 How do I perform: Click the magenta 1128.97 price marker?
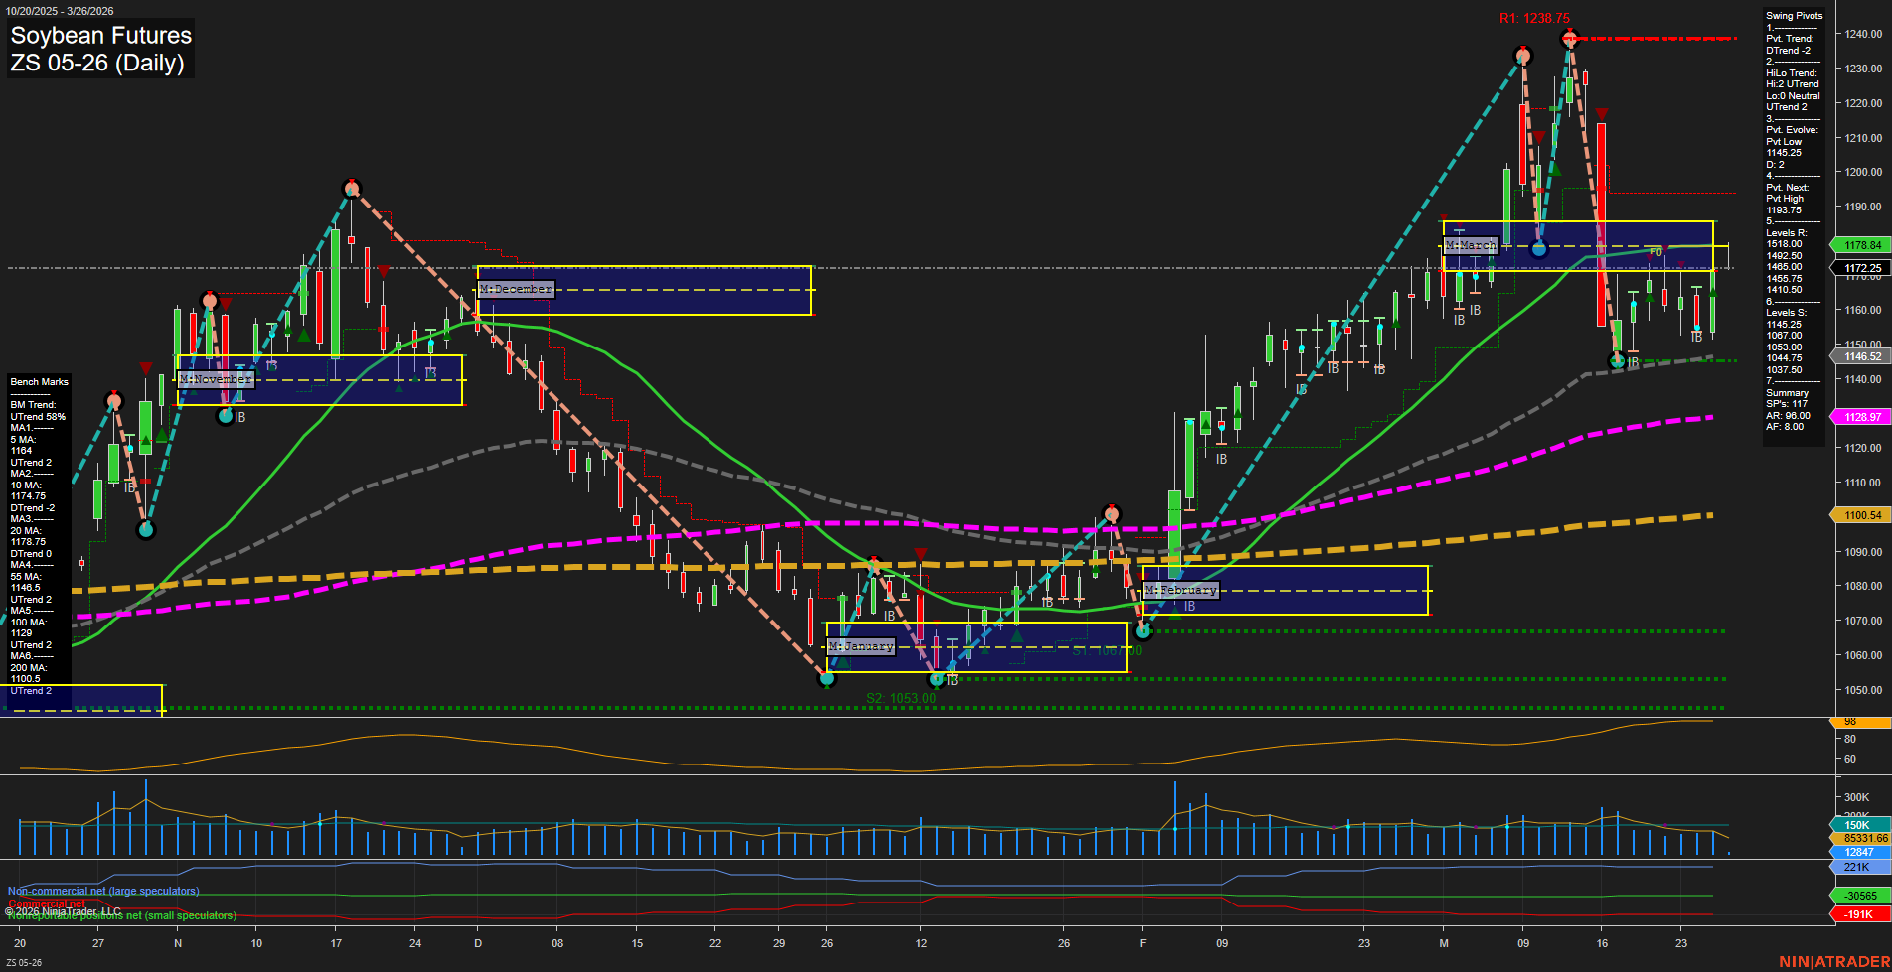point(1862,417)
